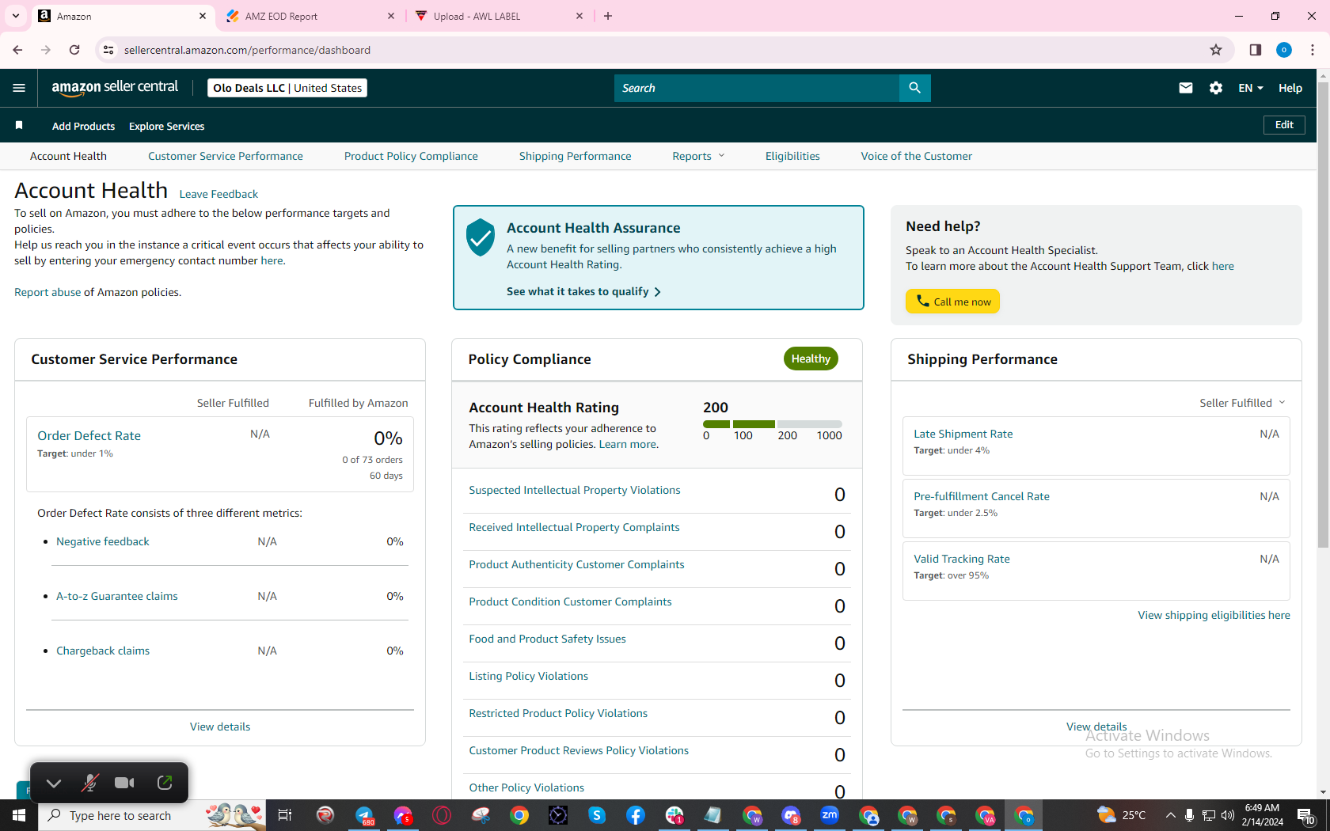Switch to the Upload - AWL LABEL browser tab
1330x831 pixels.
pyautogui.click(x=499, y=16)
